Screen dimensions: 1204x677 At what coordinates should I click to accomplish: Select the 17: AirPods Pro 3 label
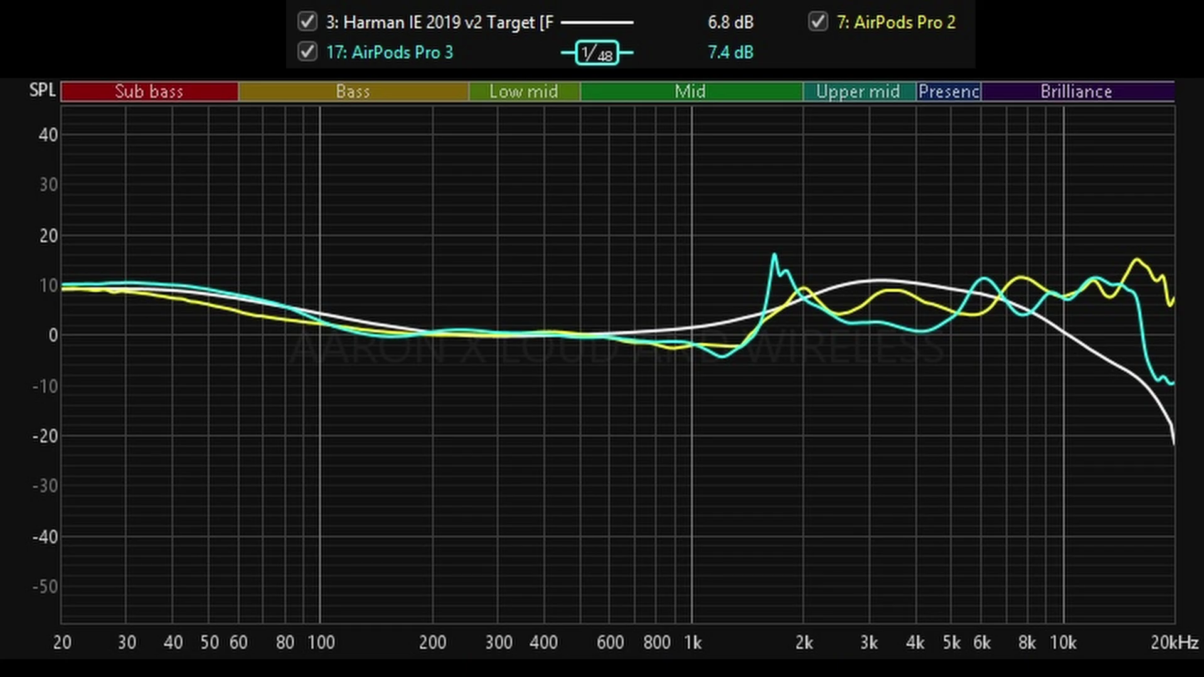click(x=389, y=52)
